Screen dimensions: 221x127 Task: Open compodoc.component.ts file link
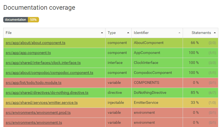49,73
